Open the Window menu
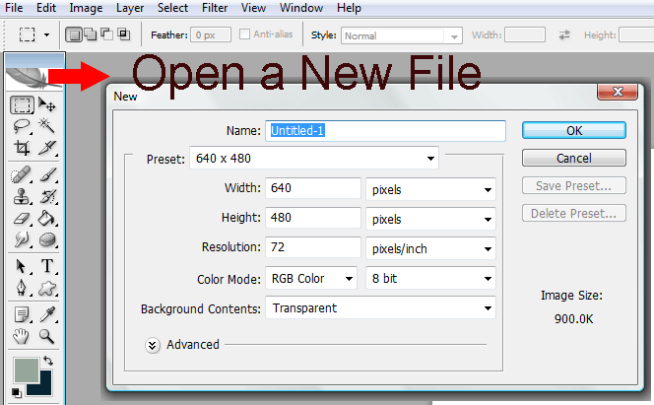 tap(301, 8)
